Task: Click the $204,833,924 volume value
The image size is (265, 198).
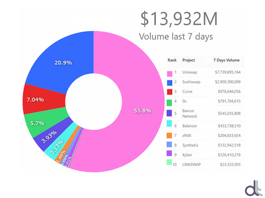Action: (229, 136)
